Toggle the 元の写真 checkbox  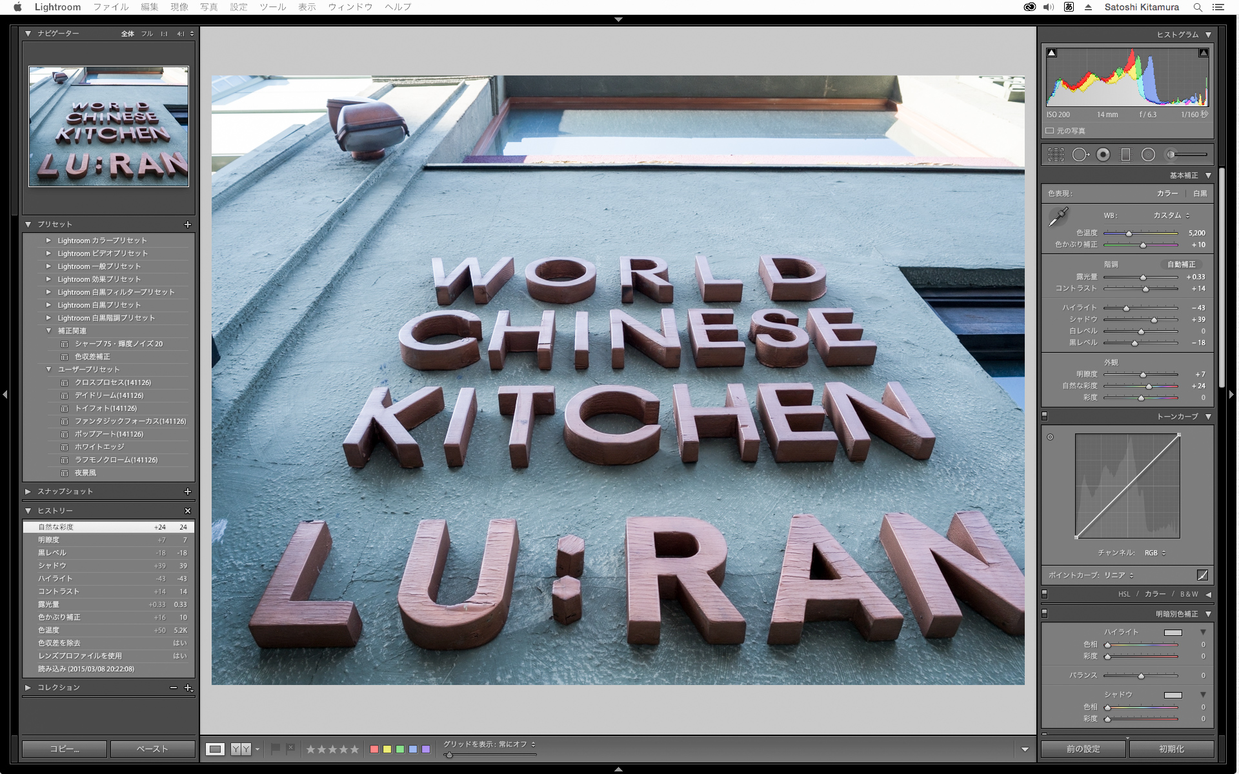(x=1050, y=131)
